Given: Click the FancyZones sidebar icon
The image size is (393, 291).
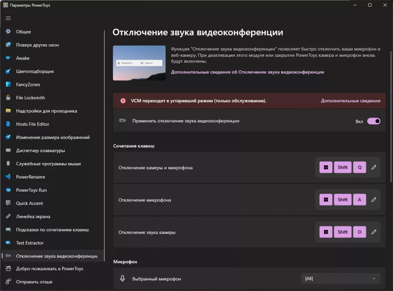Looking at the screenshot, I should click(x=8, y=84).
